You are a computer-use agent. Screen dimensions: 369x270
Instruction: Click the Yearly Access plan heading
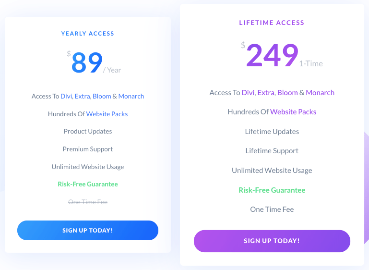(88, 34)
